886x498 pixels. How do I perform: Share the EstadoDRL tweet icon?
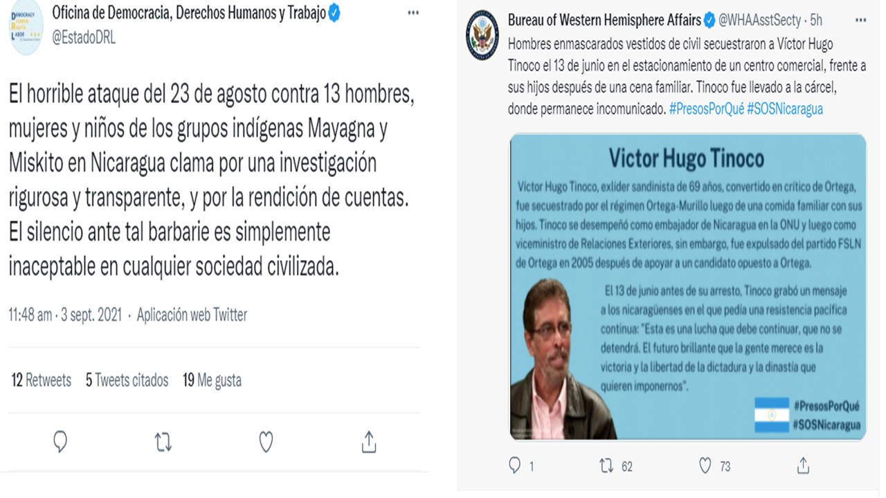(x=369, y=441)
